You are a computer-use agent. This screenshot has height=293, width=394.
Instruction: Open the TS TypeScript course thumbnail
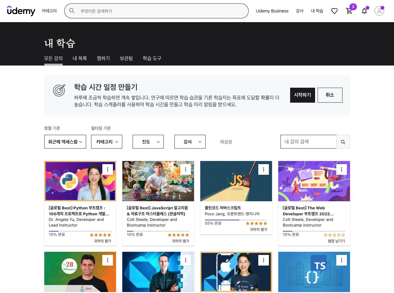point(314,272)
